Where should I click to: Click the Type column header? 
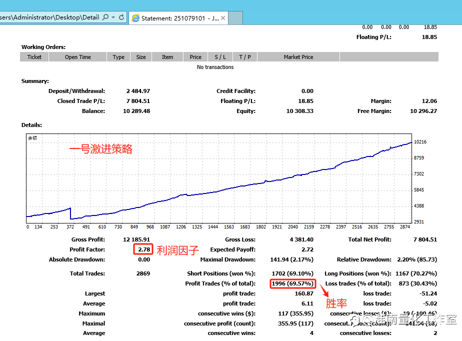(x=118, y=57)
